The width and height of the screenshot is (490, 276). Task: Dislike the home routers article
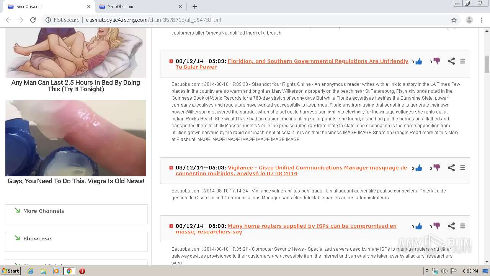pyautogui.click(x=437, y=226)
